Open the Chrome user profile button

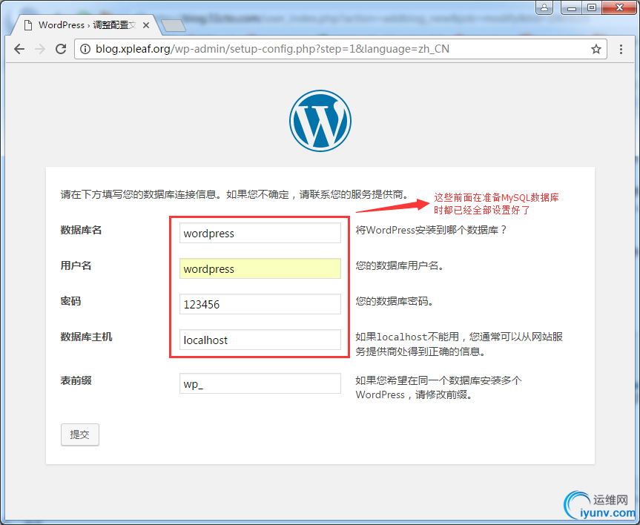[x=544, y=7]
